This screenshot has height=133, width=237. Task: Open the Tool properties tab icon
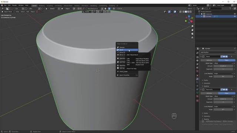(197, 53)
